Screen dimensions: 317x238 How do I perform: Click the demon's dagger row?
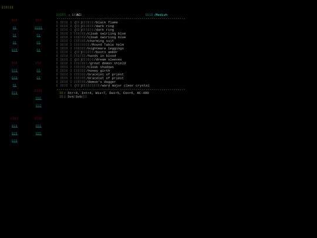(86, 82)
